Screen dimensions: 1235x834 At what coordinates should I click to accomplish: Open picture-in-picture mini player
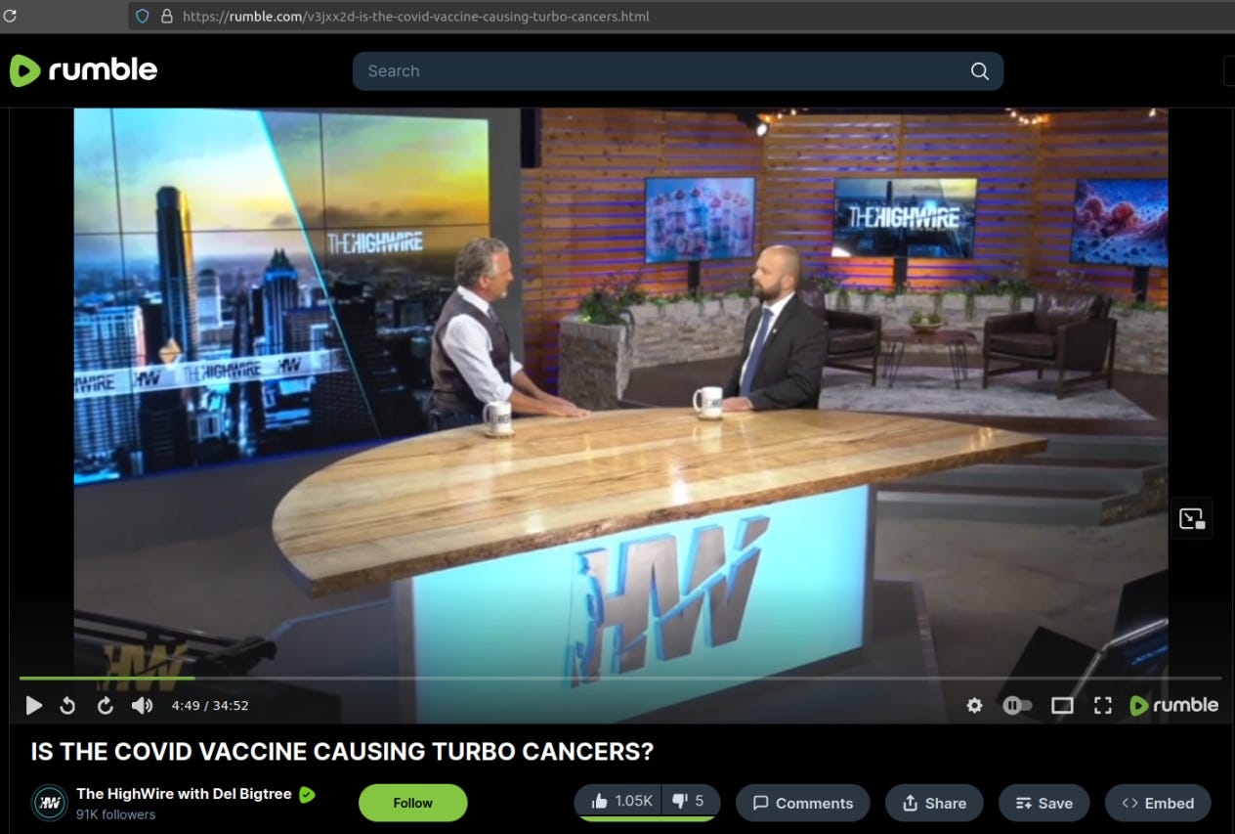click(x=1192, y=519)
